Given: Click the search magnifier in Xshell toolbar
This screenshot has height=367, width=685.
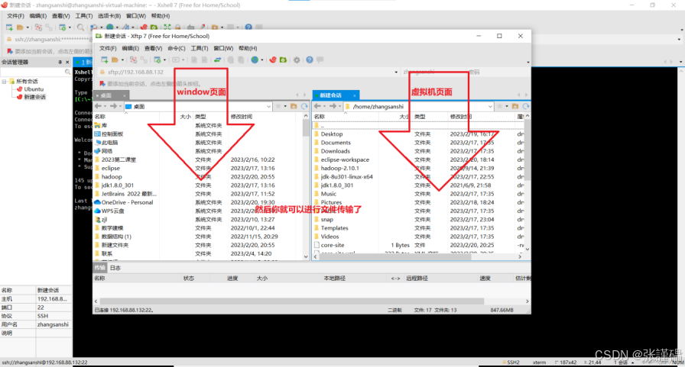Looking at the screenshot, I should 80,27.
